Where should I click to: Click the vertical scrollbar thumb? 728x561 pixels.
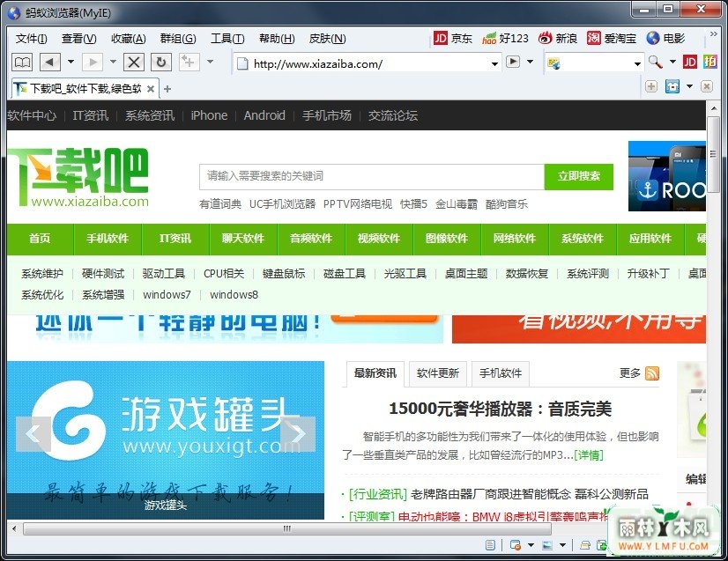point(713,154)
